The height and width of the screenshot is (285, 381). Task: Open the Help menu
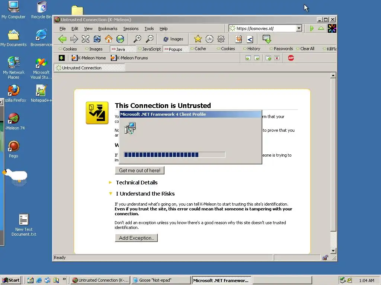164,29
